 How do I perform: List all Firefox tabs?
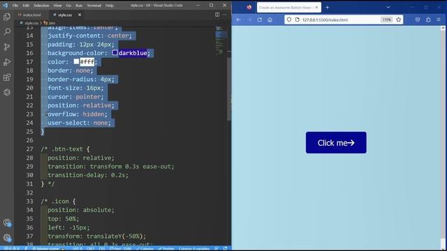(x=388, y=8)
